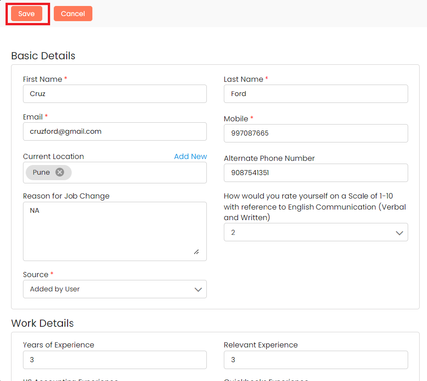Click empty area of Current Location box
Image resolution: width=427 pixels, height=381 pixels.
(x=138, y=173)
